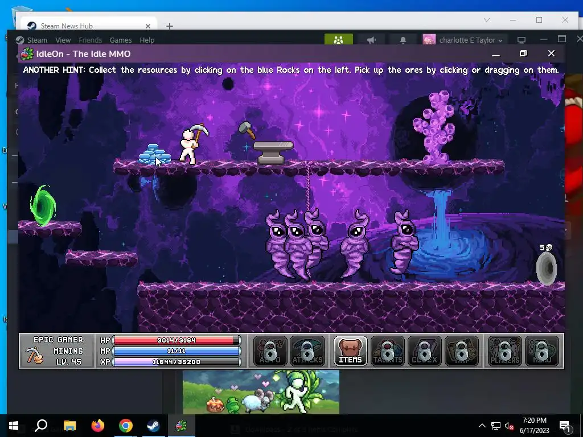Viewport: 583px width, 437px height.
Task: Show hidden system tray icons
Action: 482,426
